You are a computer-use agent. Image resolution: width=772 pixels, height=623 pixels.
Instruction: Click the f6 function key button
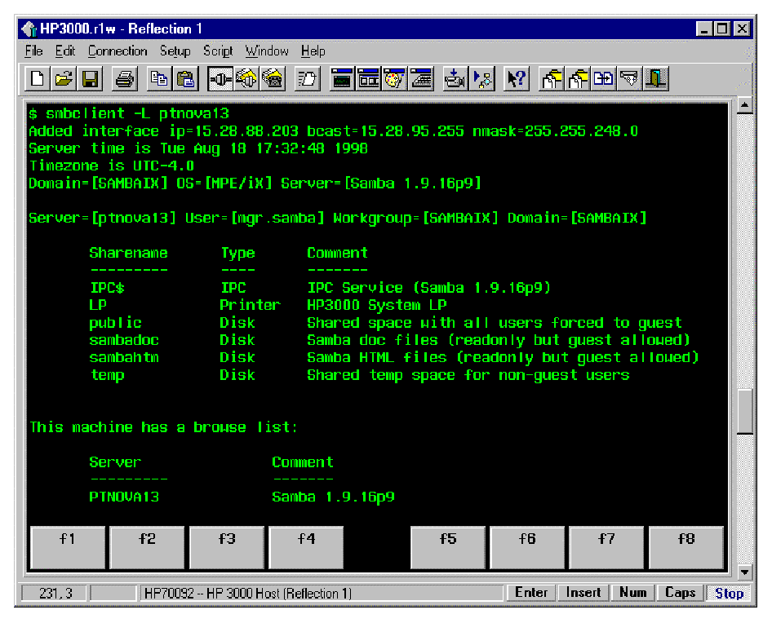[x=527, y=547]
